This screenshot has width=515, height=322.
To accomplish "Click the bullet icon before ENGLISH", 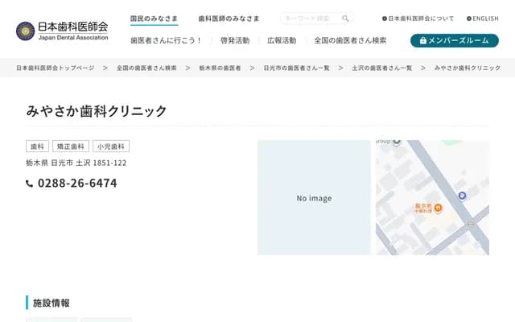I will point(469,19).
